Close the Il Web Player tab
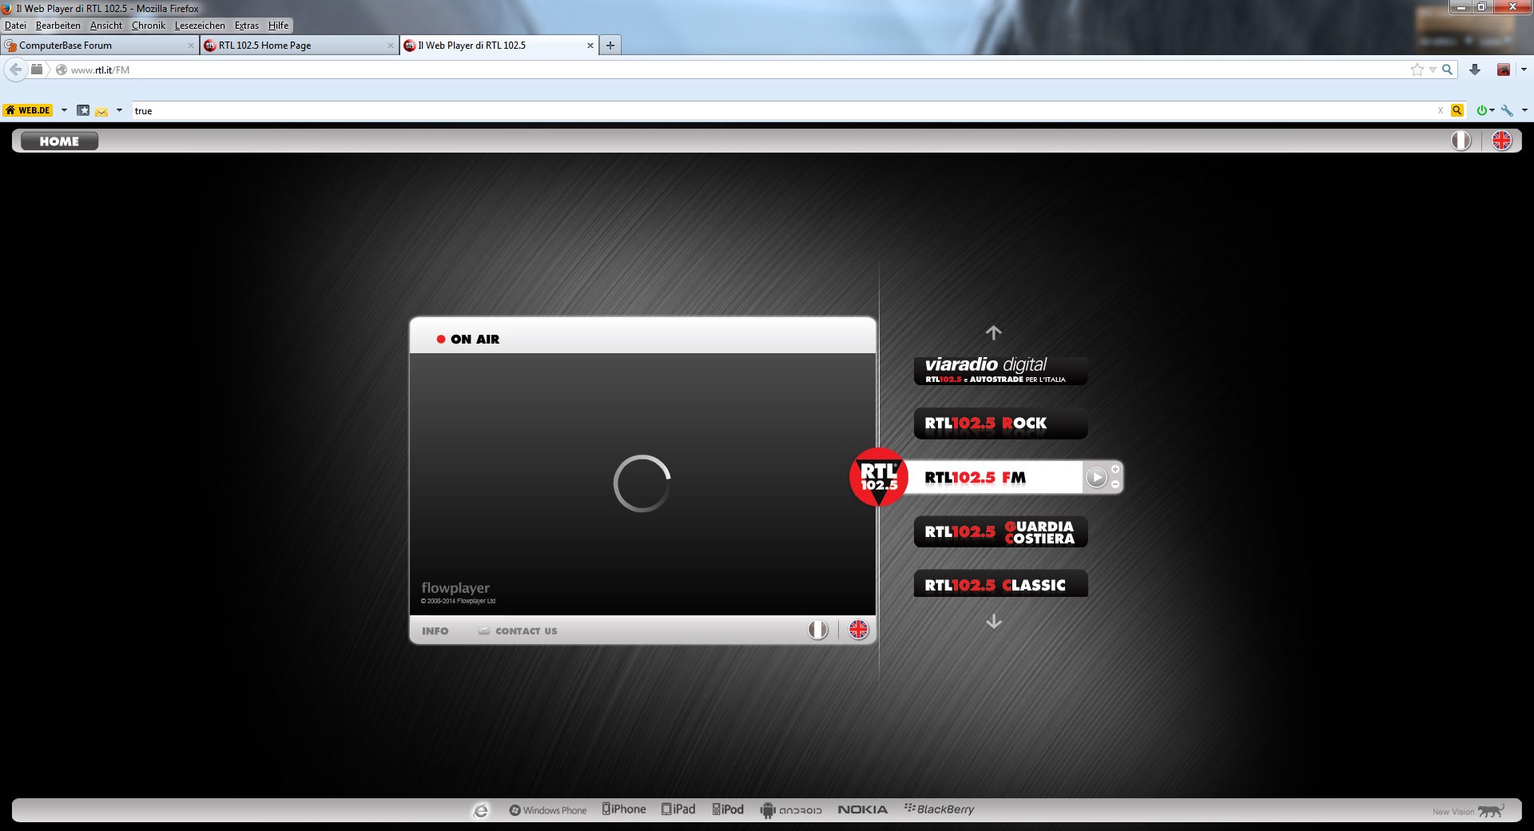 [x=590, y=46]
